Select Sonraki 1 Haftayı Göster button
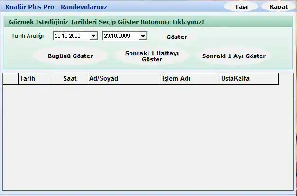This screenshot has width=297, height=196. tap(152, 56)
